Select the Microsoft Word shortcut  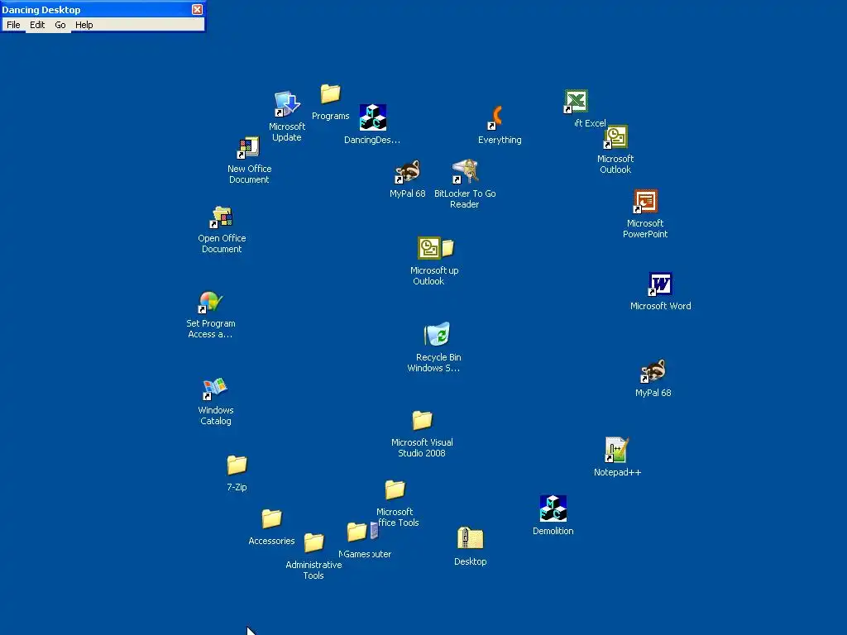coord(660,284)
